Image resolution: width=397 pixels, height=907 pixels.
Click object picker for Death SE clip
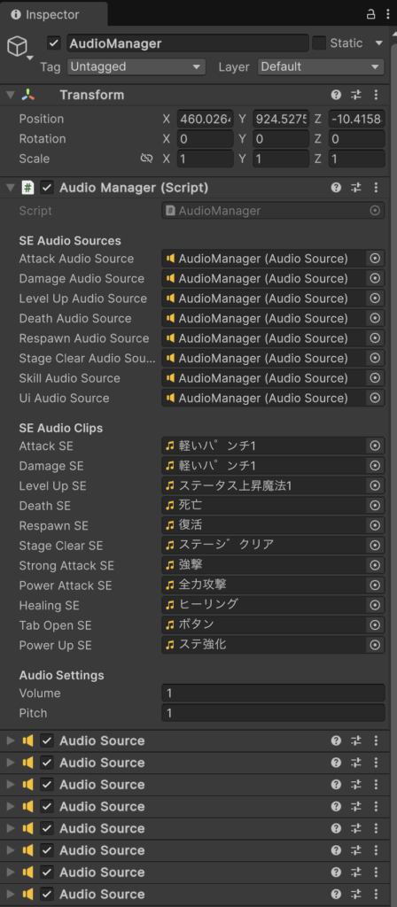point(375,506)
